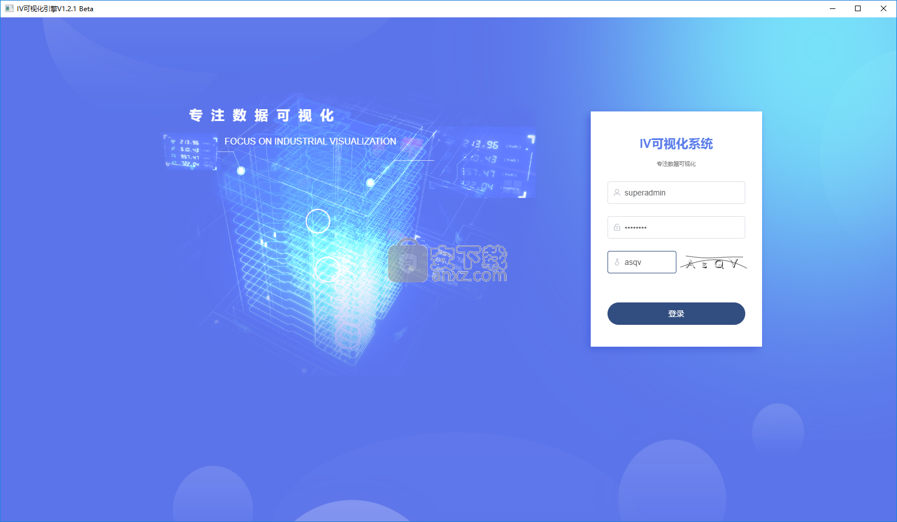This screenshot has height=522, width=897.
Task: Refresh the AsQV captcha image
Action: 713,263
